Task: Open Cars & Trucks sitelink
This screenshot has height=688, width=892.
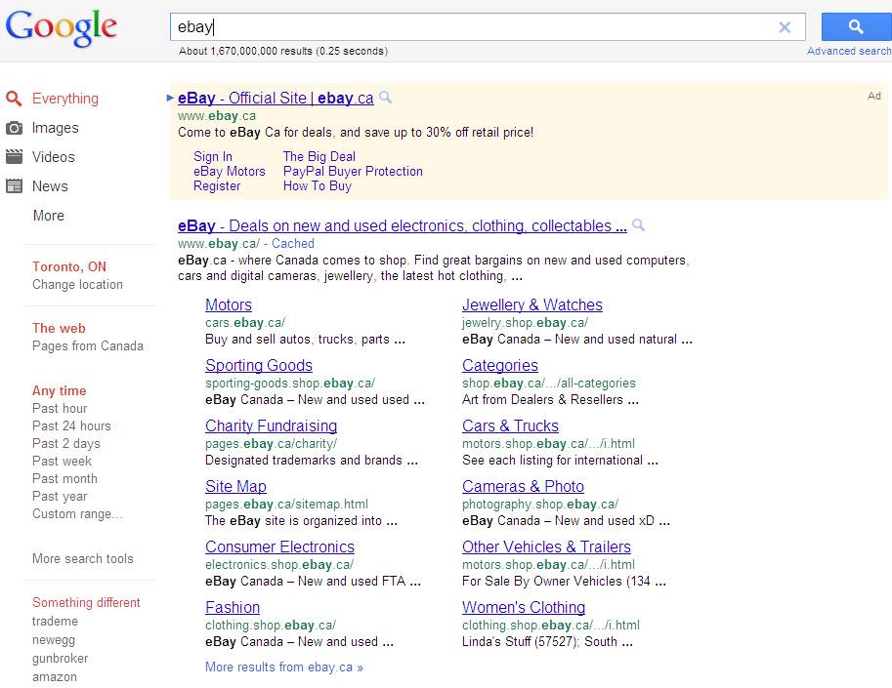Action: 510,425
